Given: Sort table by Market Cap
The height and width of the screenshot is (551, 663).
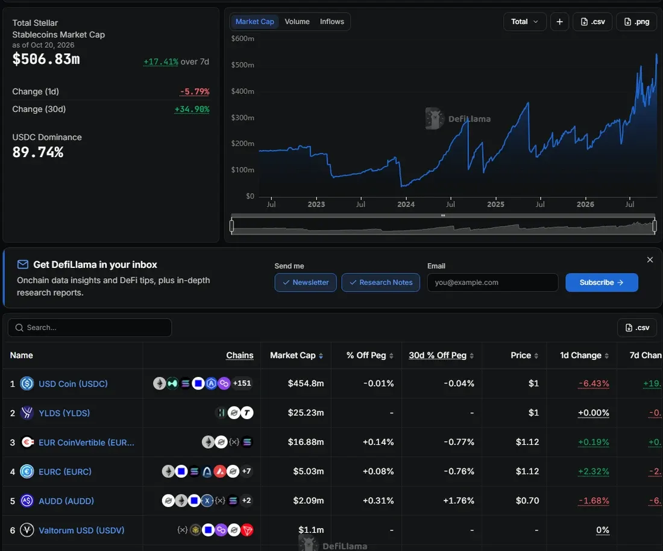Looking at the screenshot, I should 297,355.
